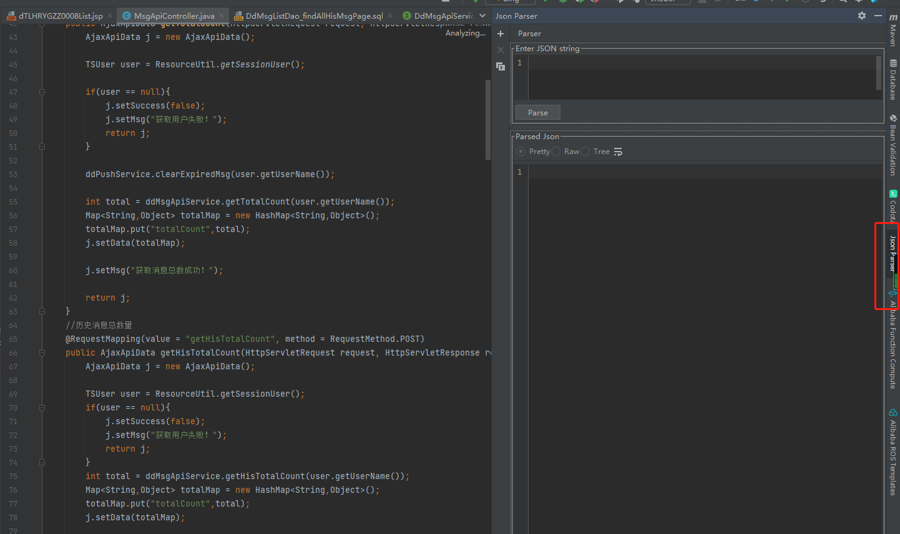Add a new parser tab with plus icon
Viewport: 900px width, 534px height.
(x=500, y=34)
